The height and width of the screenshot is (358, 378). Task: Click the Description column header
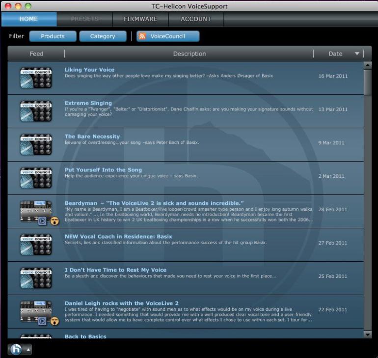[189, 54]
